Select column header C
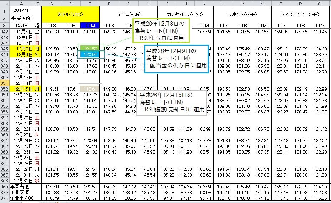 51,4
